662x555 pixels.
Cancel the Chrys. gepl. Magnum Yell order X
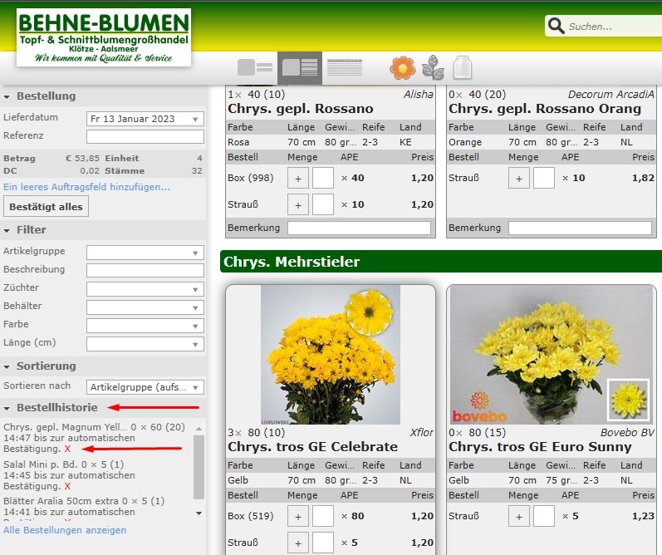[67, 449]
